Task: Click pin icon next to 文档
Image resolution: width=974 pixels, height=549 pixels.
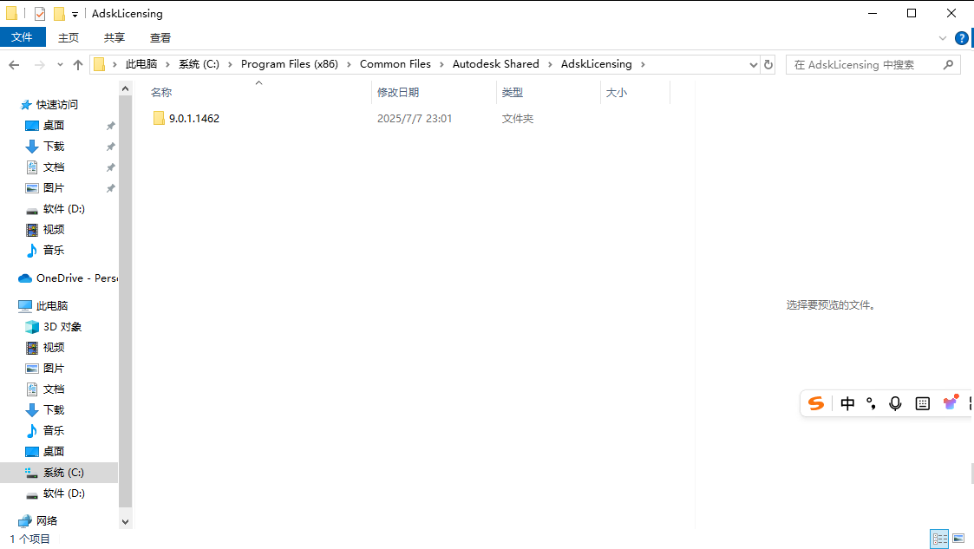Action: click(110, 167)
